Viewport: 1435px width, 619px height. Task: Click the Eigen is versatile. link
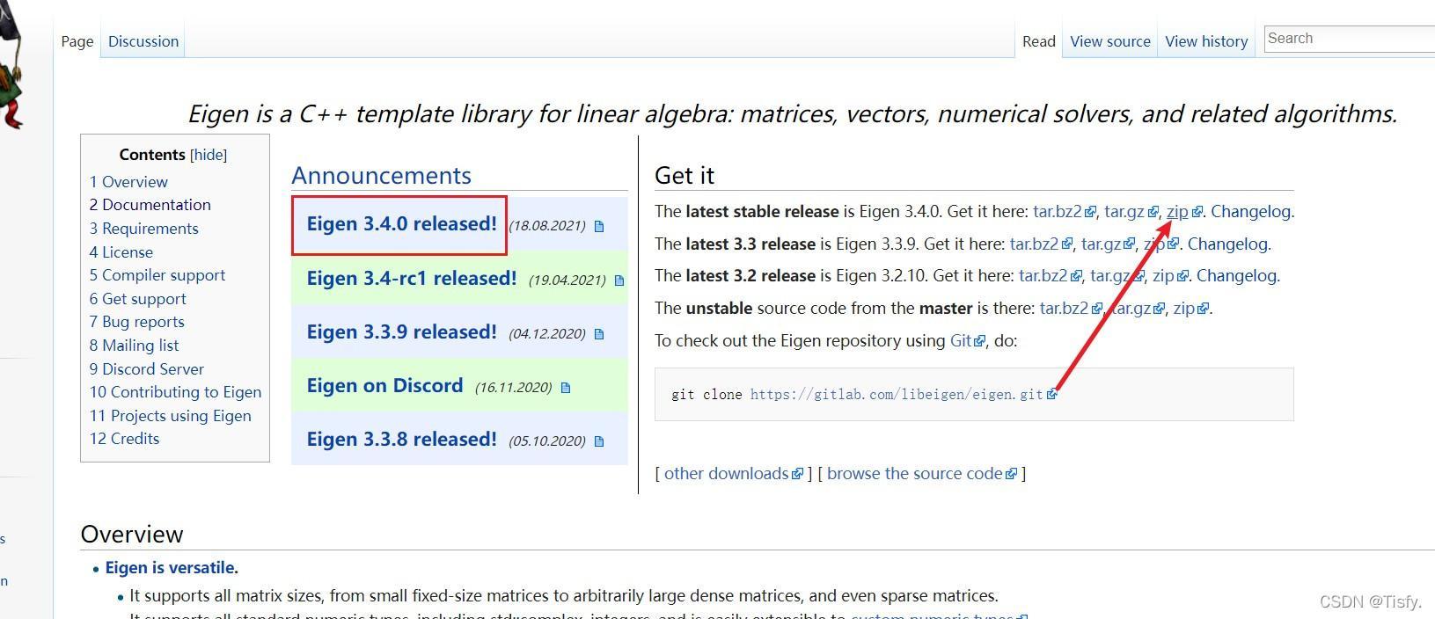pyautogui.click(x=172, y=568)
